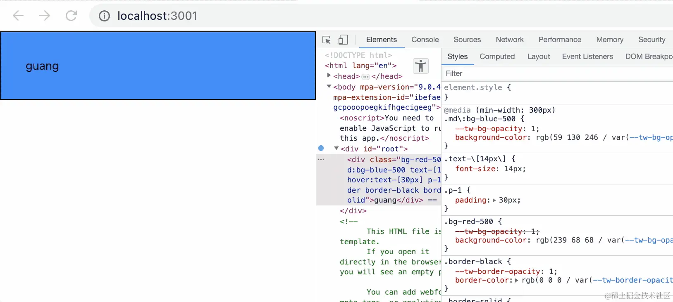The width and height of the screenshot is (673, 302).
Task: Expand the collapsed head element
Action: coord(329,75)
